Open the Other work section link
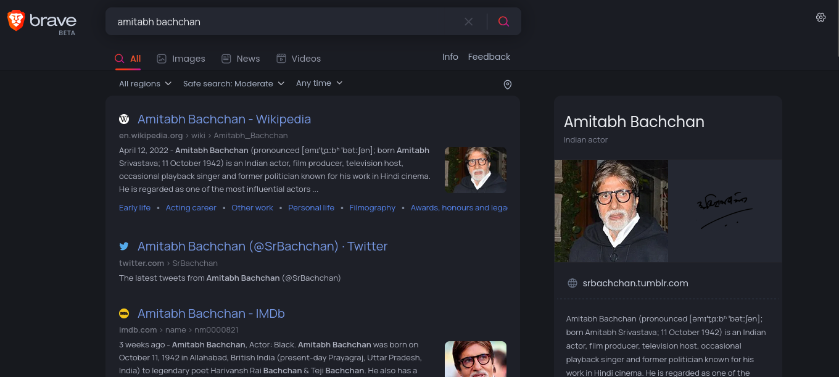 (x=252, y=208)
